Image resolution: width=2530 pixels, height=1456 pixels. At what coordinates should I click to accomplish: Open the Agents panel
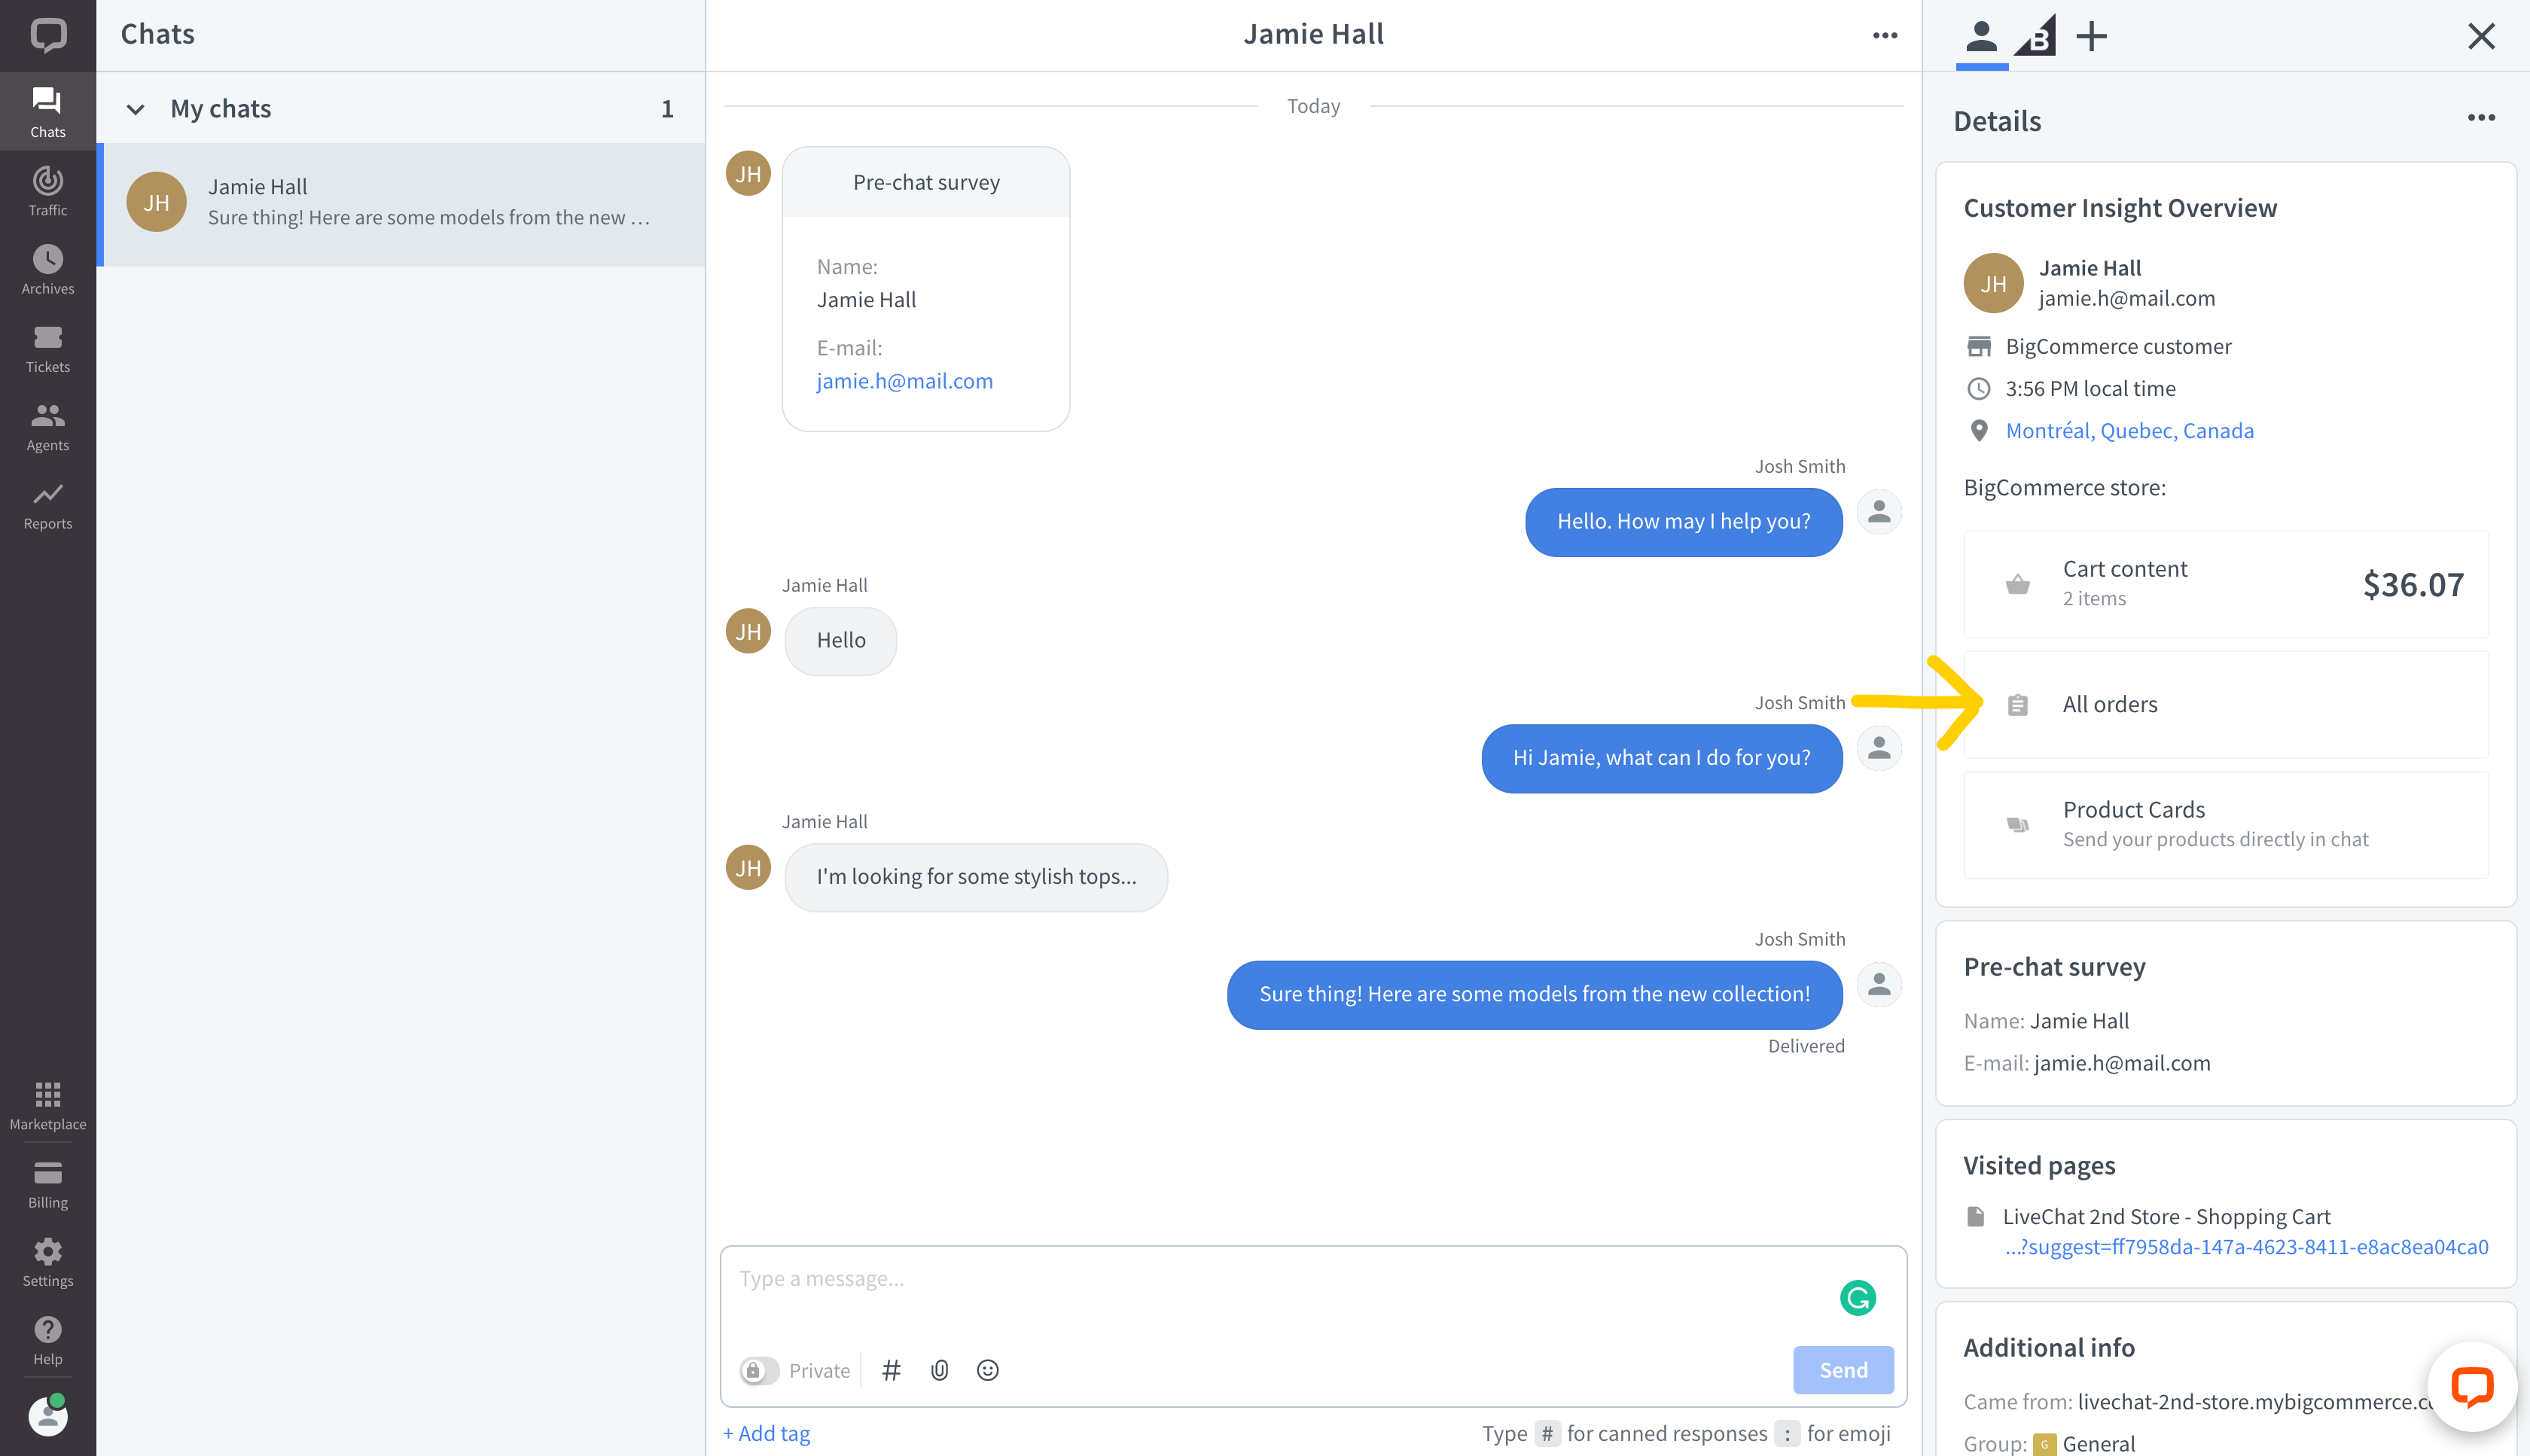pos(47,422)
